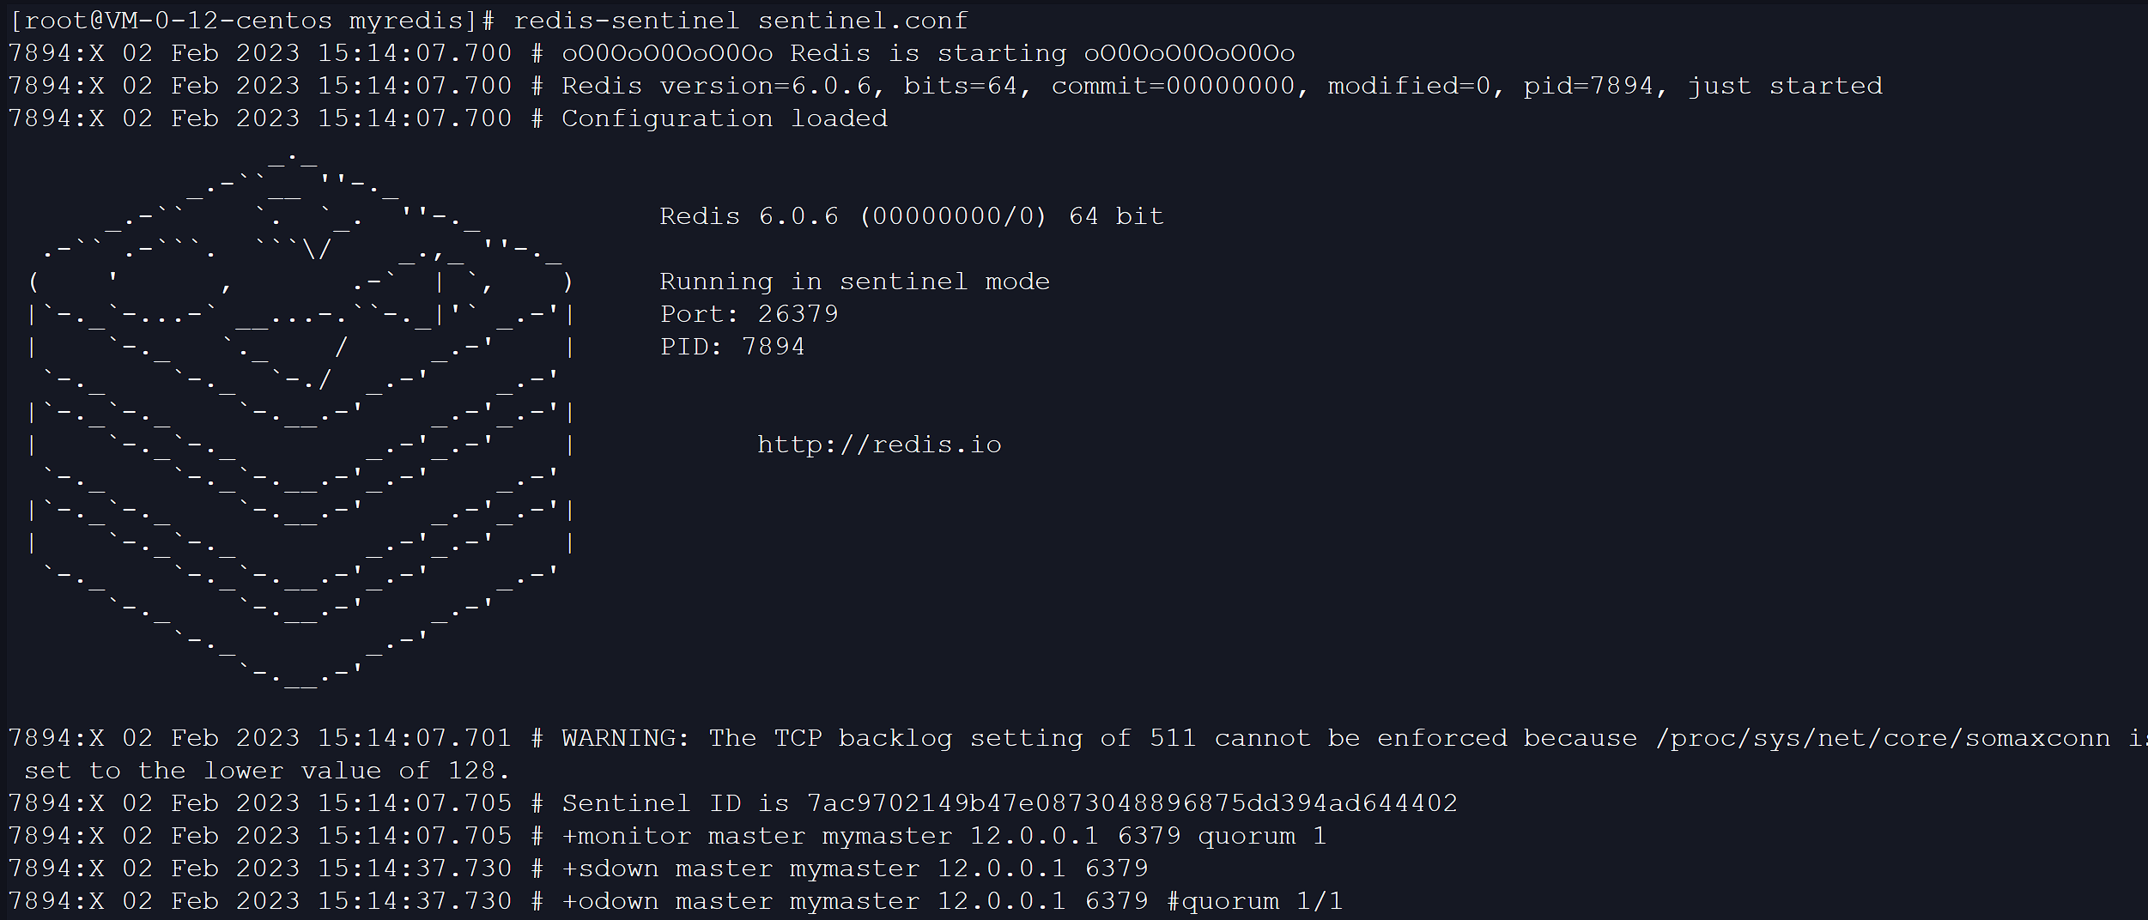
Task: Click the "Redis 6.0.6 (00000000/0) 64 bit" banner text
Action: click(x=911, y=216)
